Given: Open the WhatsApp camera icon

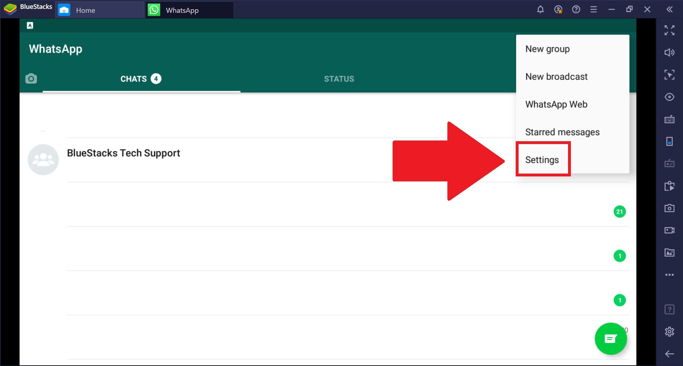Looking at the screenshot, I should pyautogui.click(x=31, y=79).
